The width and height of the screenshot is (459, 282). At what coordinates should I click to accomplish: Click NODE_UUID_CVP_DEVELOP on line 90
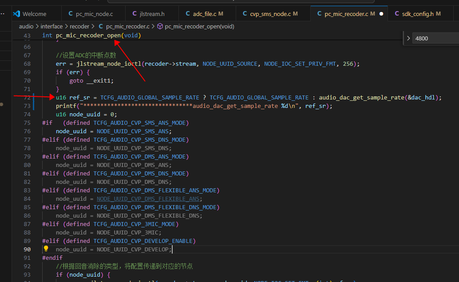pyautogui.click(x=133, y=250)
